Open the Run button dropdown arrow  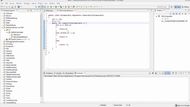(58, 7)
